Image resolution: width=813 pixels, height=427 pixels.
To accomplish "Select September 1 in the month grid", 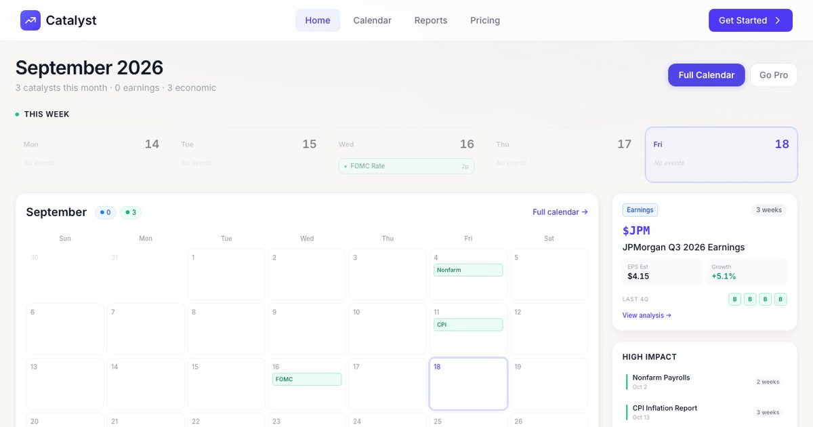I will [226, 274].
